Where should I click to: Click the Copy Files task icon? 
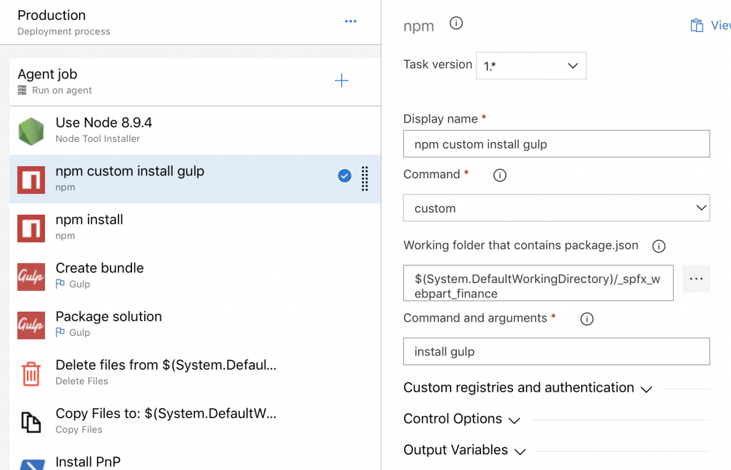click(x=31, y=422)
